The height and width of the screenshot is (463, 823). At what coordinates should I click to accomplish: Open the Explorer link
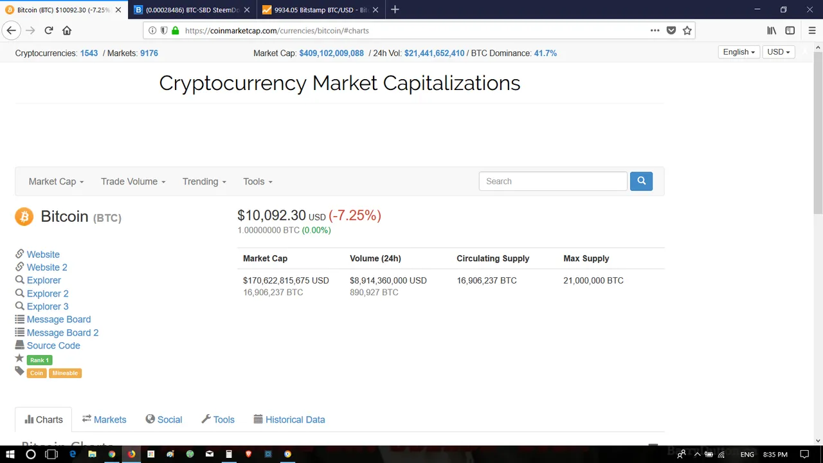(x=44, y=280)
